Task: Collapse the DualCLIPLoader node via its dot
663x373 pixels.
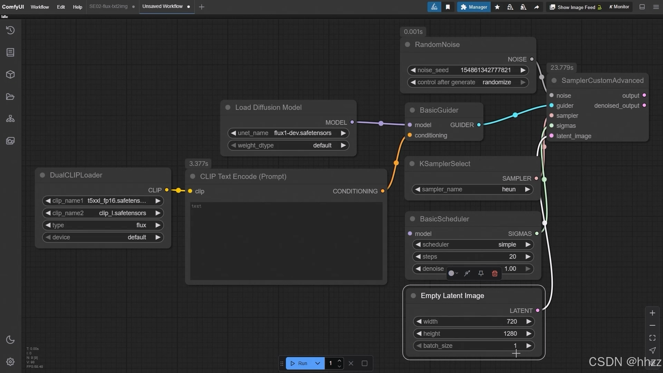Action: point(42,175)
